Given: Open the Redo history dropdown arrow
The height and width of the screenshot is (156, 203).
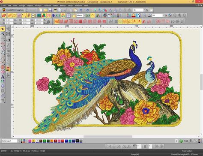Looking at the screenshot, I should click(x=91, y=10).
